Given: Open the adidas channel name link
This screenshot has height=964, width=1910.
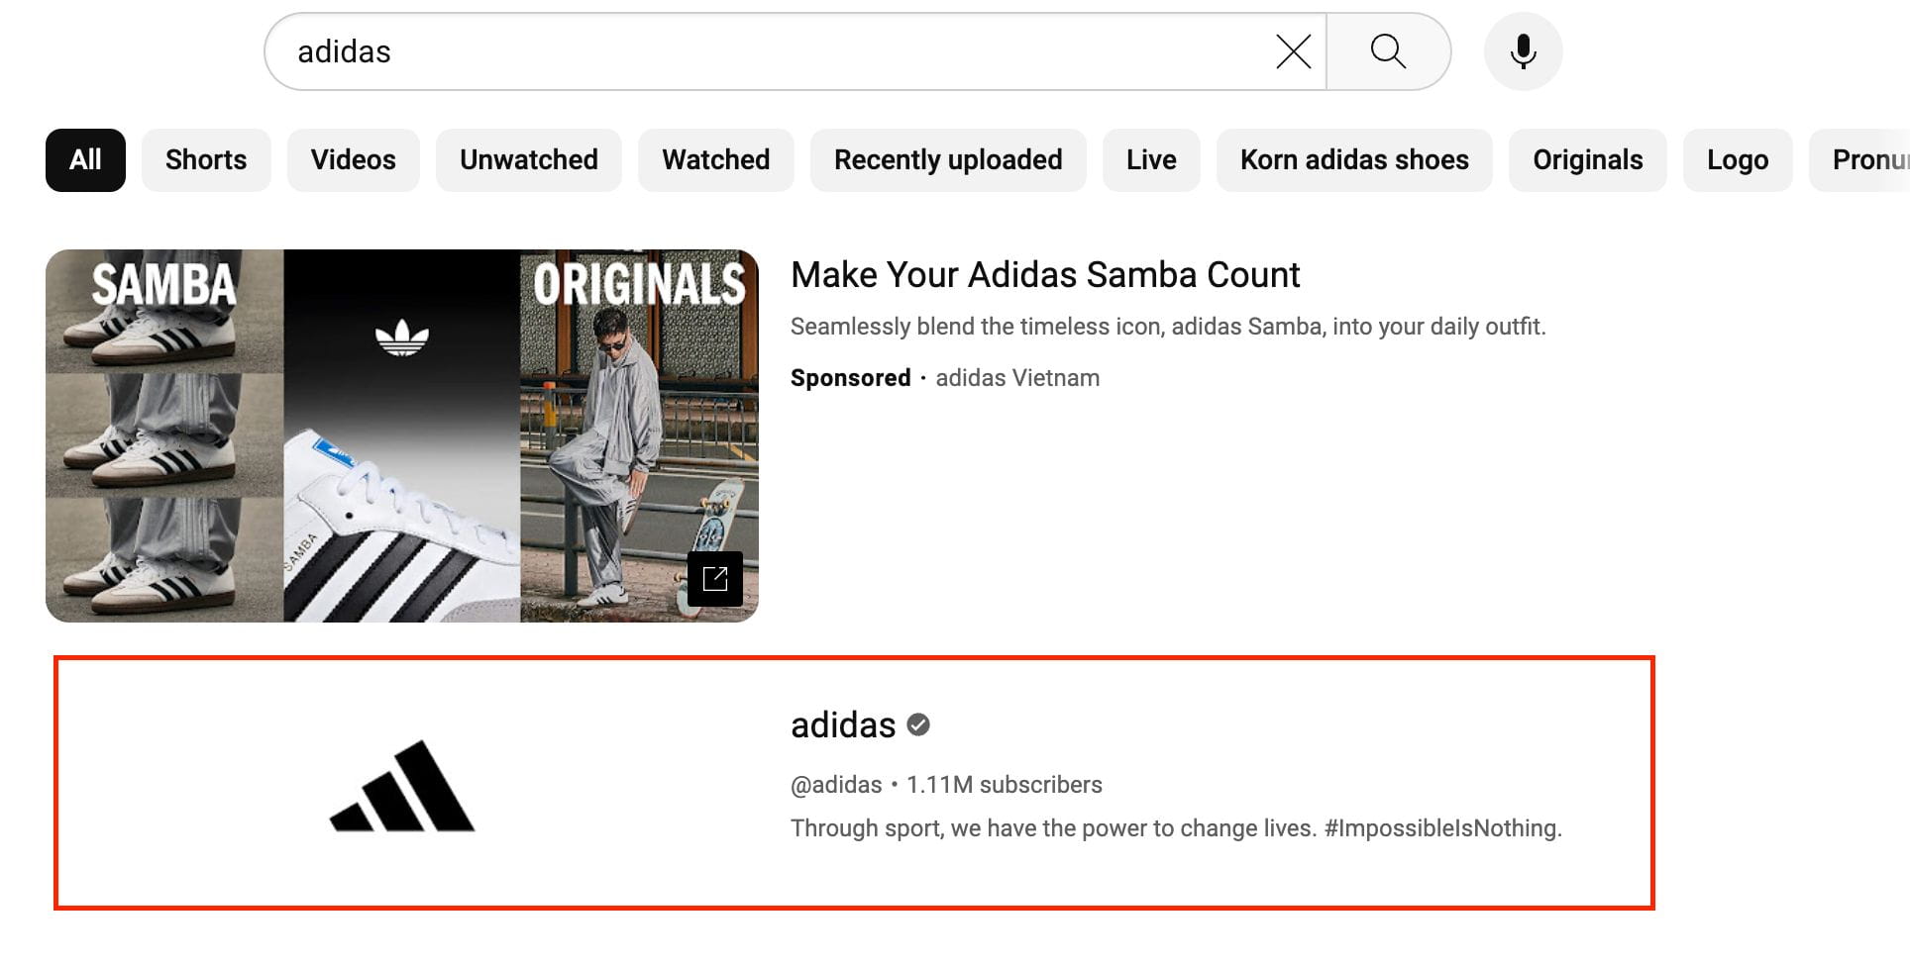Looking at the screenshot, I should [843, 725].
